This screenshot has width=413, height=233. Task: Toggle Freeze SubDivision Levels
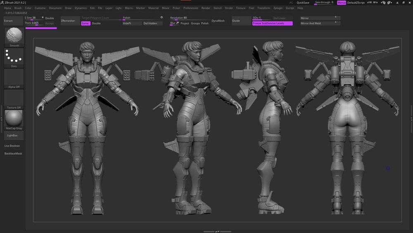tap(272, 23)
